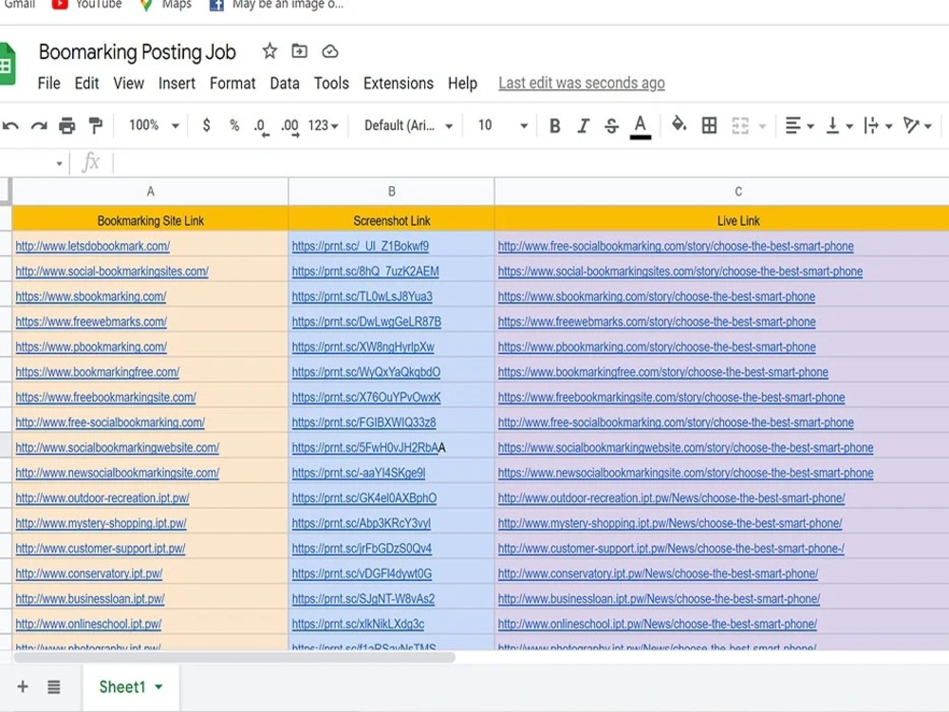Click the formula bar input
This screenshot has height=712, width=949.
[x=530, y=163]
